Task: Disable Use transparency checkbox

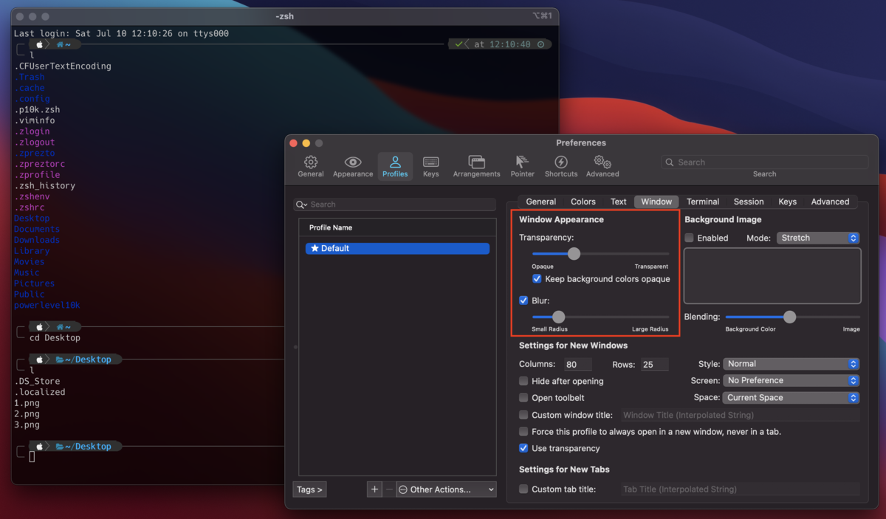Action: coord(523,448)
